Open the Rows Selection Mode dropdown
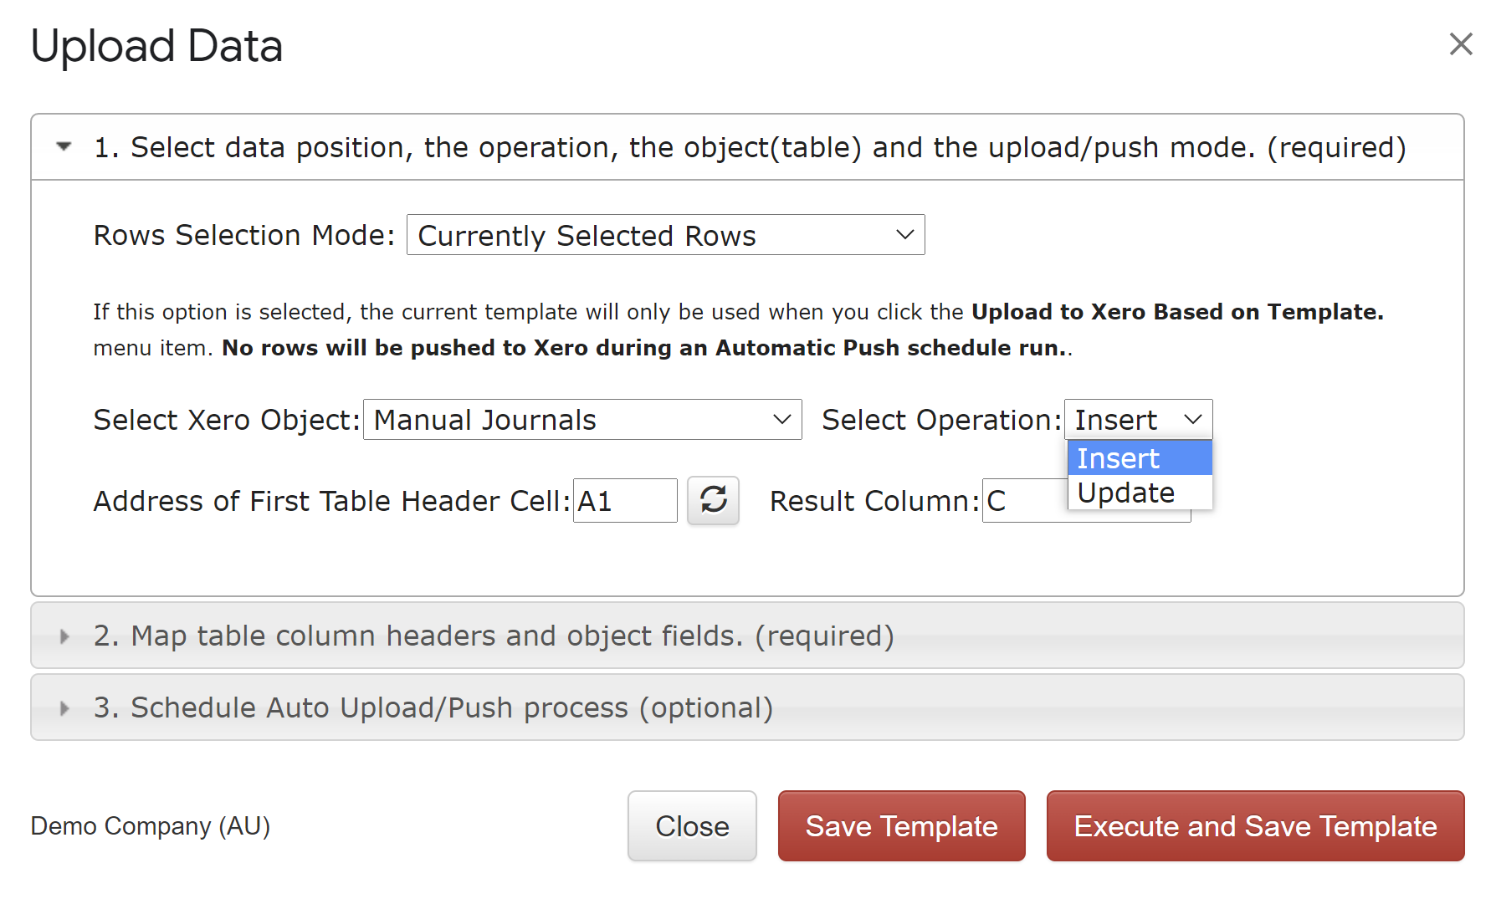 665,235
